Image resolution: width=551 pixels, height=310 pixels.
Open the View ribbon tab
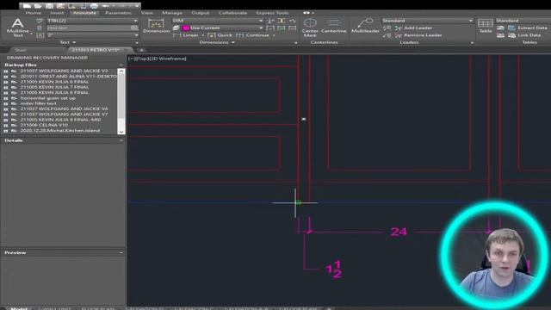point(147,13)
